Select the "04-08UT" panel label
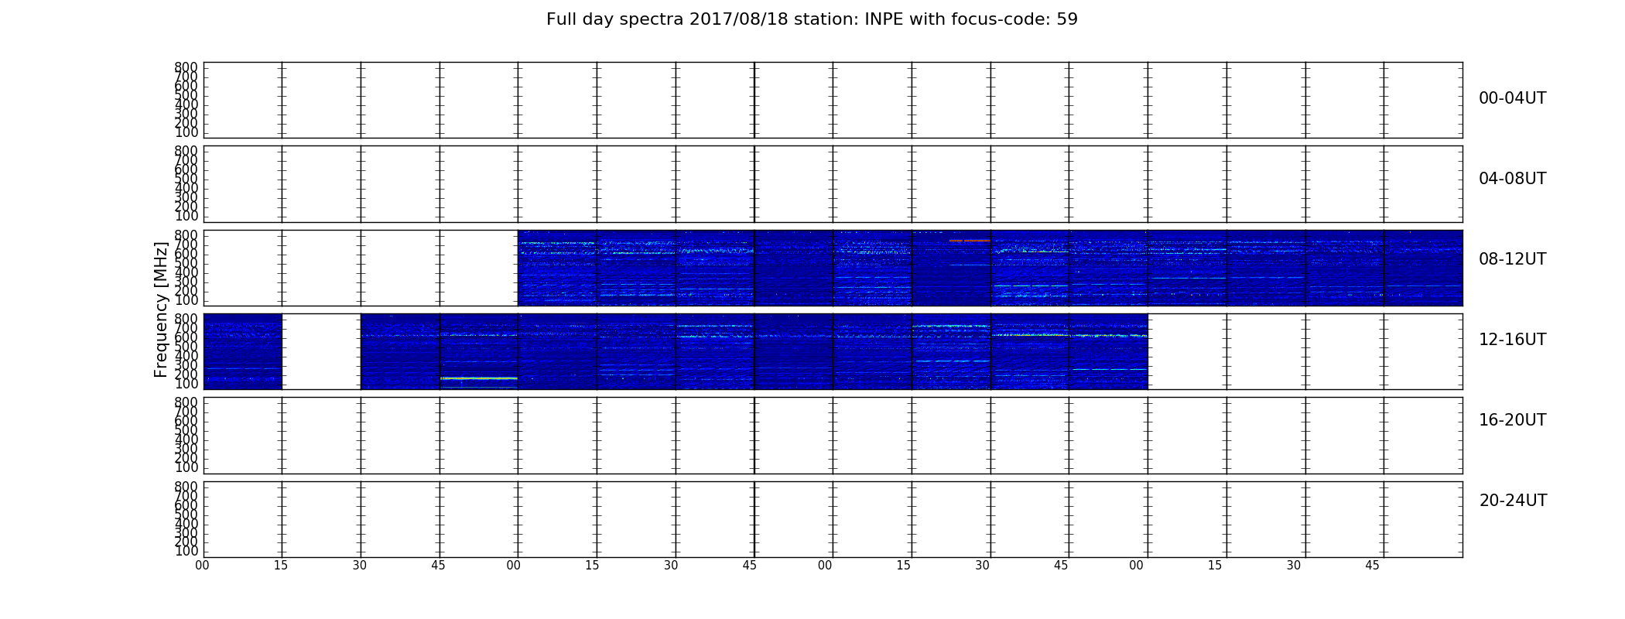 tap(1513, 179)
